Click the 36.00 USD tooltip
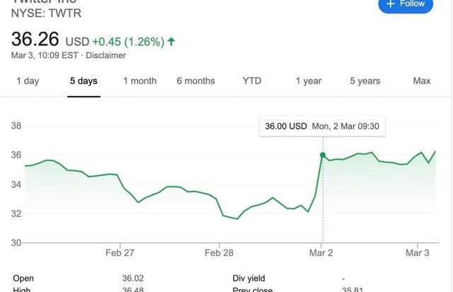 [322, 126]
